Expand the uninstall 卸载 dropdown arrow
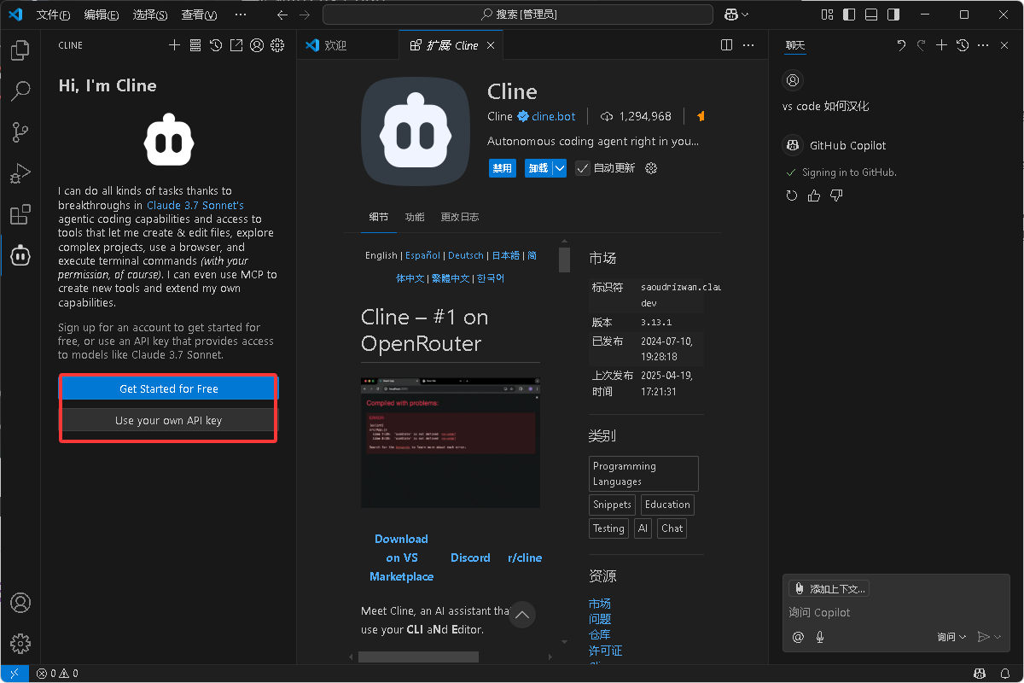1024x683 pixels. point(560,168)
